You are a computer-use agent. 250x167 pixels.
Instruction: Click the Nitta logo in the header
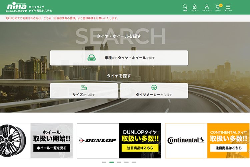click(16, 7)
